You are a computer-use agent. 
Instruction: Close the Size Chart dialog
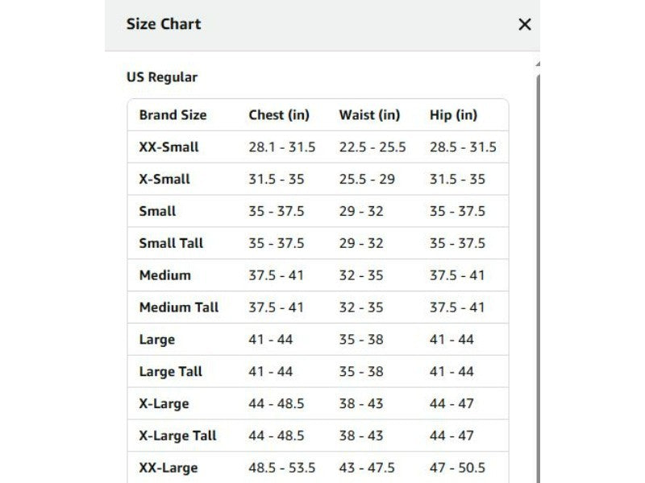(x=525, y=24)
